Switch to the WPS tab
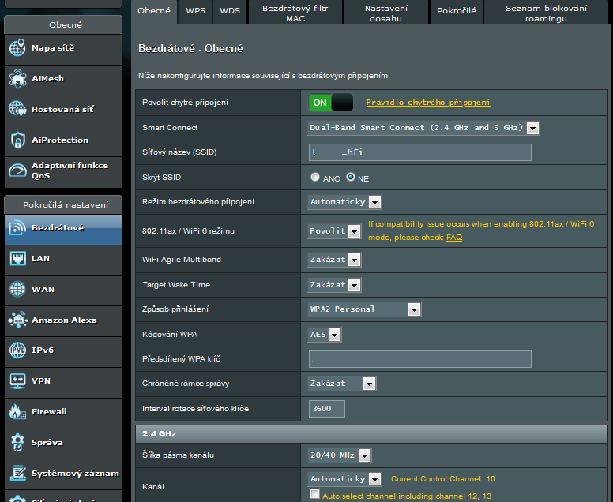 pyautogui.click(x=195, y=11)
